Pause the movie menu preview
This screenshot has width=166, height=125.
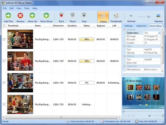[129, 116]
